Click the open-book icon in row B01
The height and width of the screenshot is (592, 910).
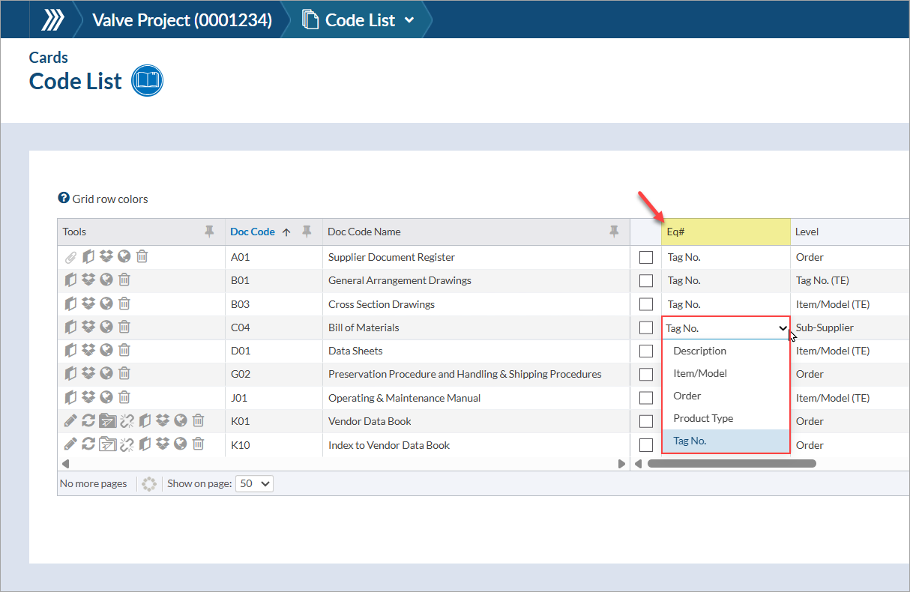[x=71, y=280]
